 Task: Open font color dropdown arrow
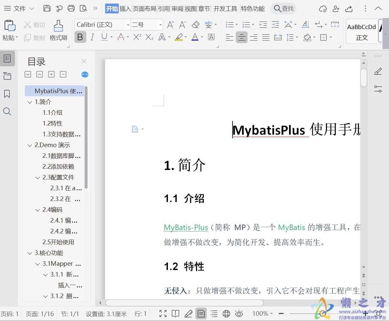[202, 37]
